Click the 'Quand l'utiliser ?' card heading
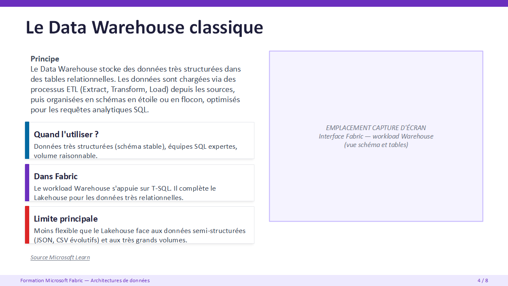 pos(66,134)
